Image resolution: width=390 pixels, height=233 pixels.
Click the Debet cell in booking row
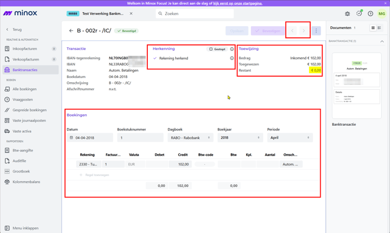(x=157, y=164)
